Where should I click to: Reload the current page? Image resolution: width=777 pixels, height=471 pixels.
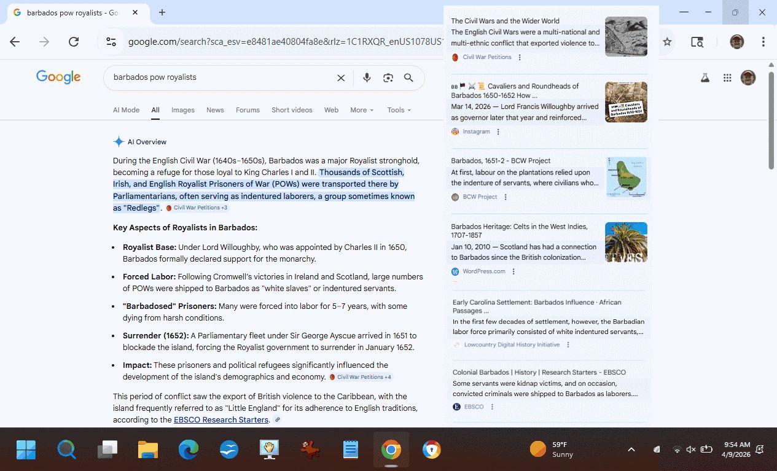[x=74, y=42]
